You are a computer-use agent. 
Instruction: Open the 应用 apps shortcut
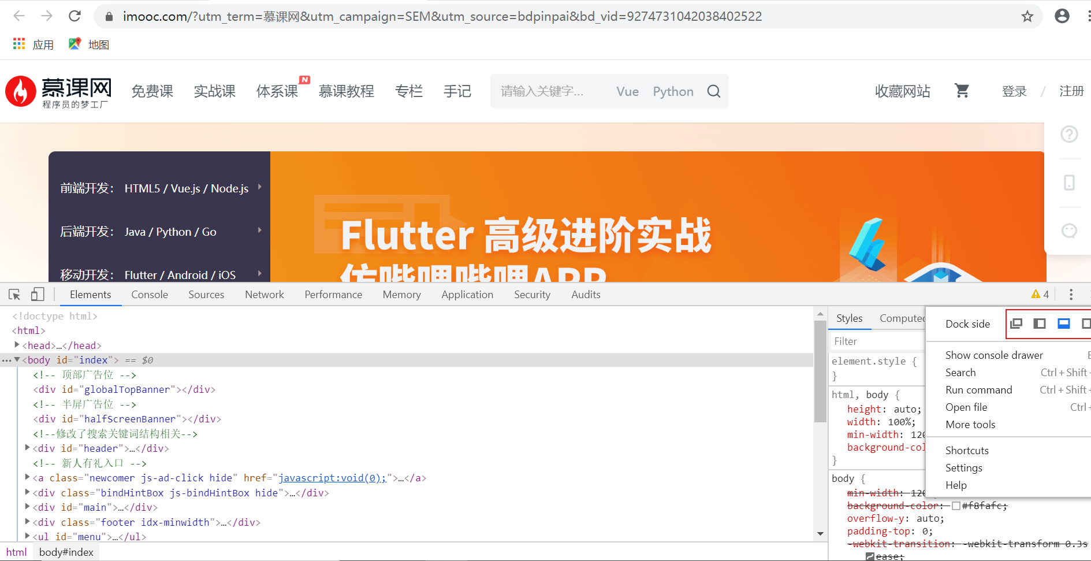33,44
